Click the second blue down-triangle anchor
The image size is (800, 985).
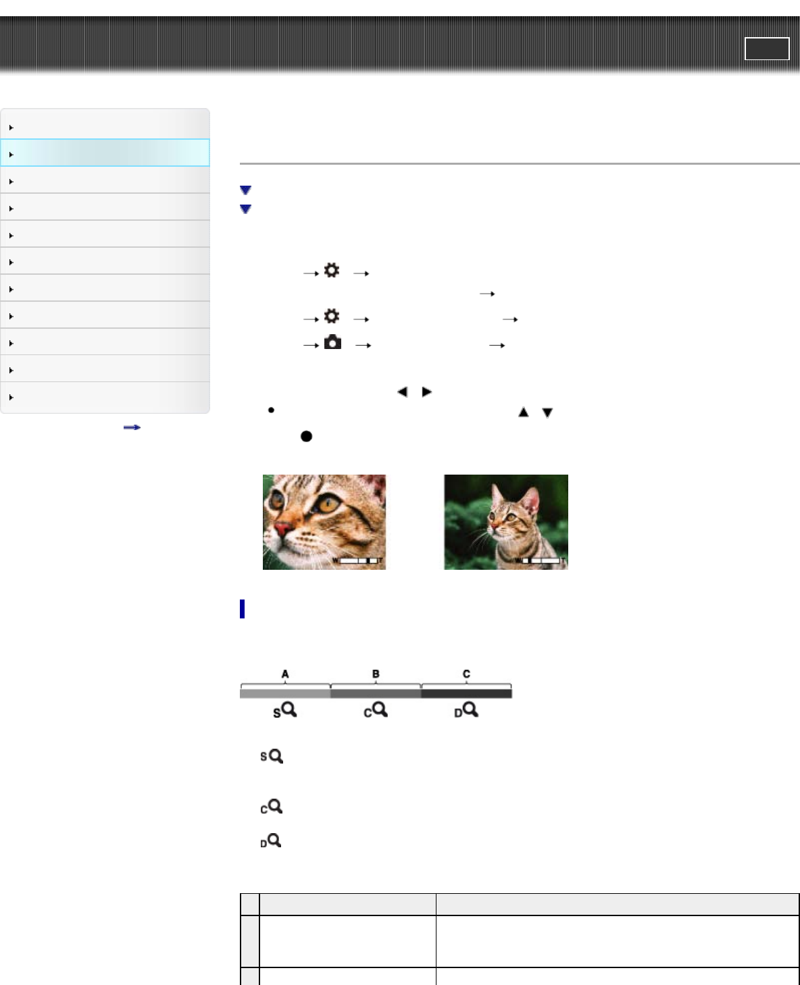(245, 209)
